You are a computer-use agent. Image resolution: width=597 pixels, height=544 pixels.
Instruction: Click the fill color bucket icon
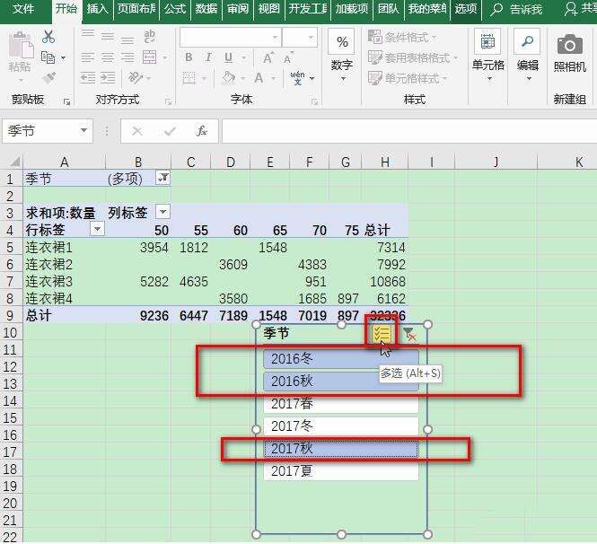tap(228, 78)
